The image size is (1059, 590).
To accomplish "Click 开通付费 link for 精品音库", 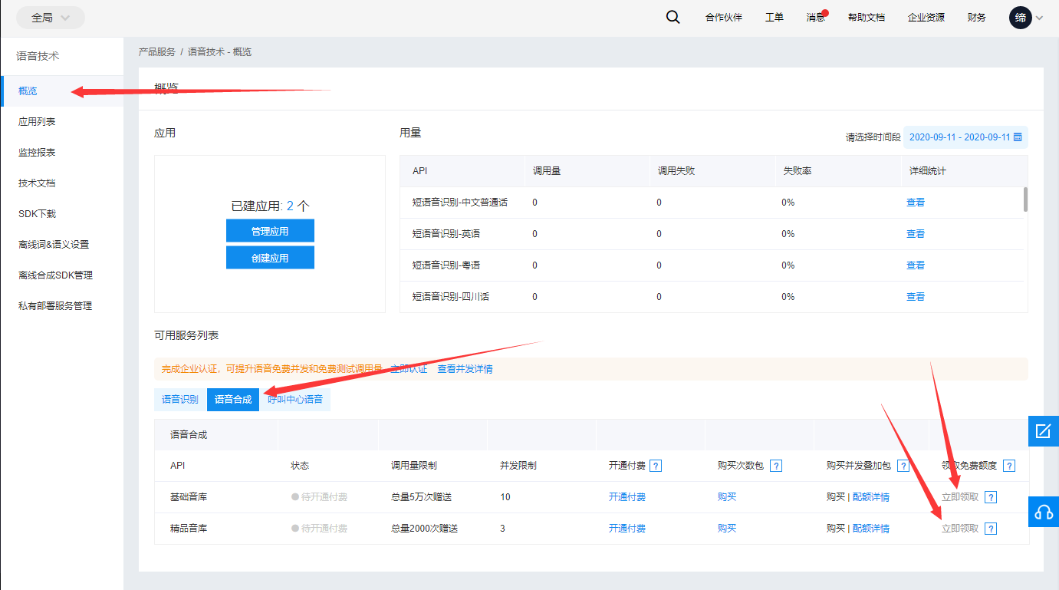I will click(627, 529).
